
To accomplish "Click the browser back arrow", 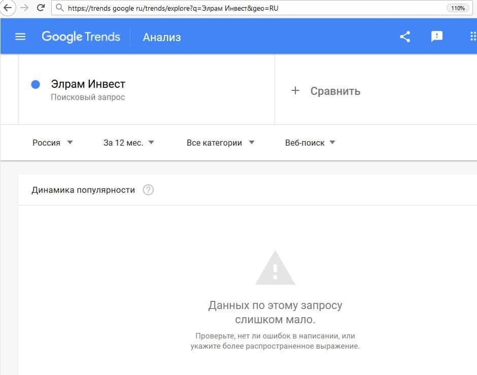I will (x=8, y=8).
